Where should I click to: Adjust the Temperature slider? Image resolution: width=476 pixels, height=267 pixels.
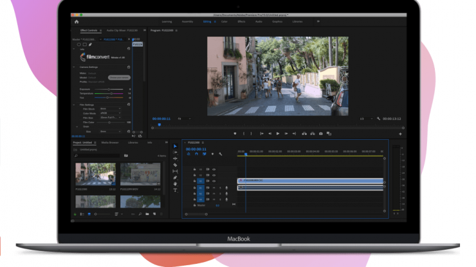[x=111, y=93]
